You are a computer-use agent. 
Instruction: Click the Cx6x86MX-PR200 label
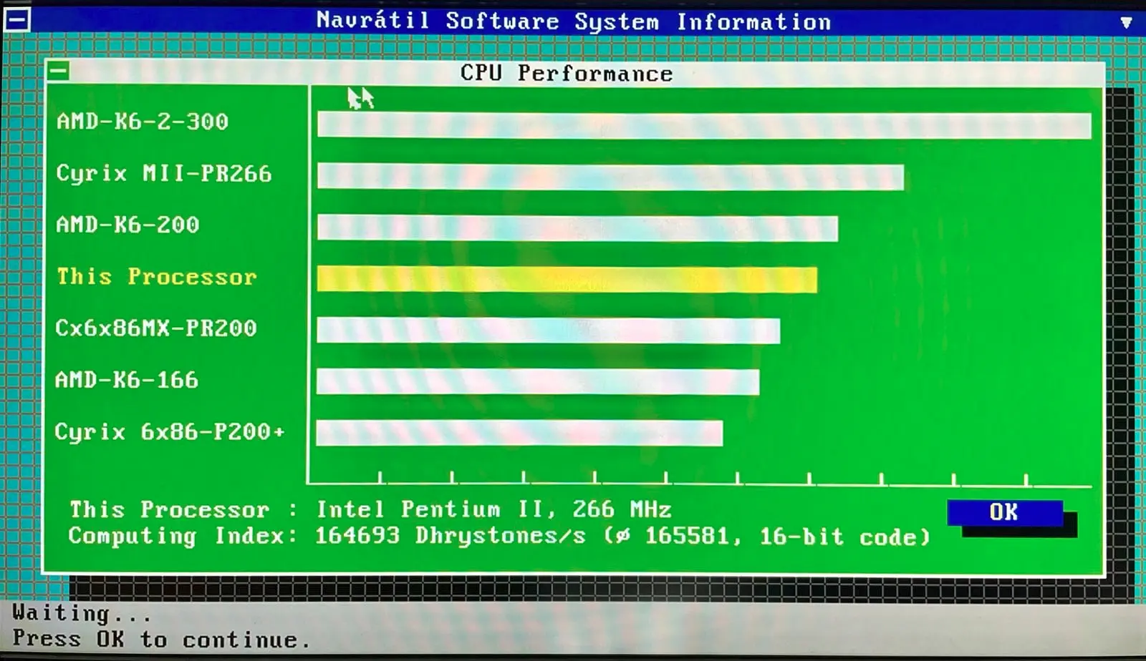[x=155, y=328]
